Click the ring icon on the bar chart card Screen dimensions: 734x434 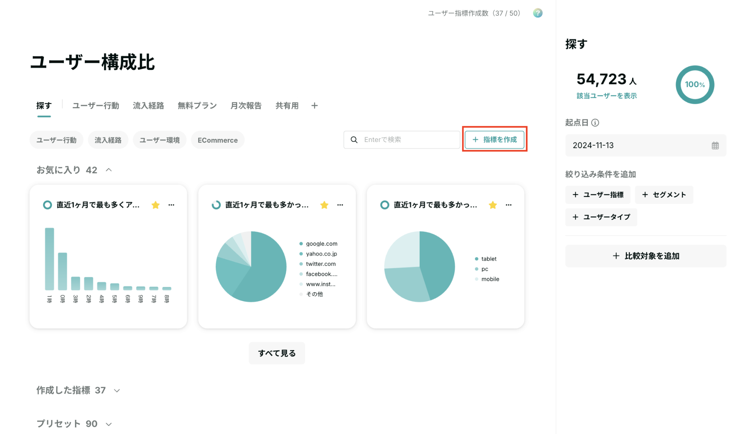coord(47,205)
